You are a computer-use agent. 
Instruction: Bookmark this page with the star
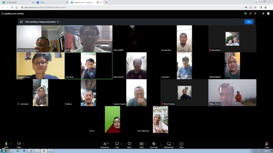(255, 7)
